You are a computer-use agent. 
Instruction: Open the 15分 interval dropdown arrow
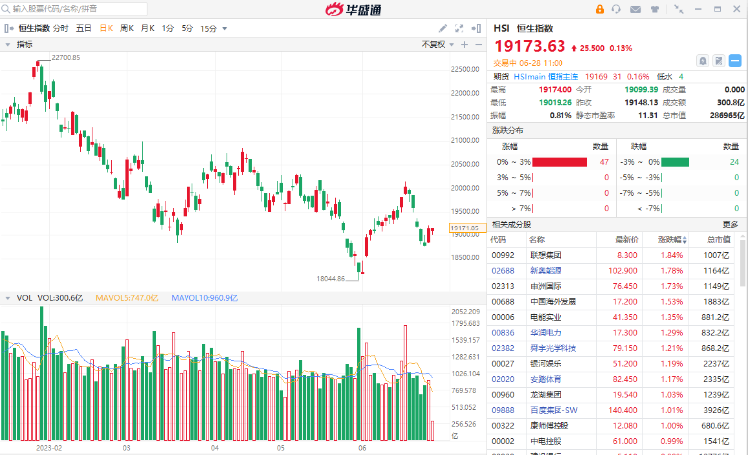(x=225, y=29)
